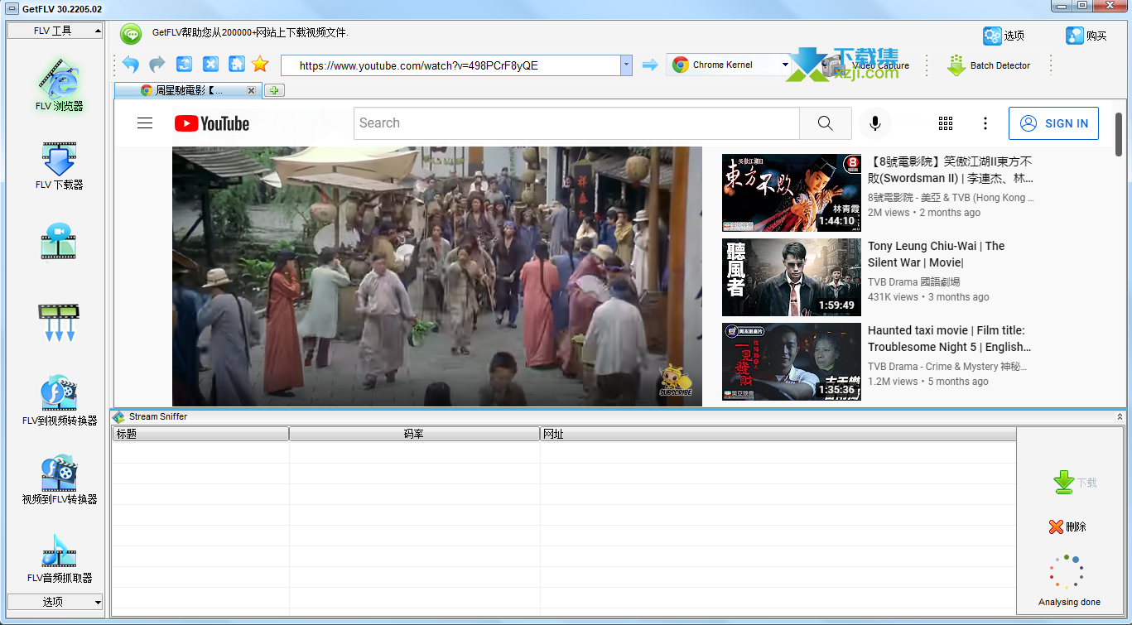
Task: Open the options settings gear
Action: pos(1004,36)
